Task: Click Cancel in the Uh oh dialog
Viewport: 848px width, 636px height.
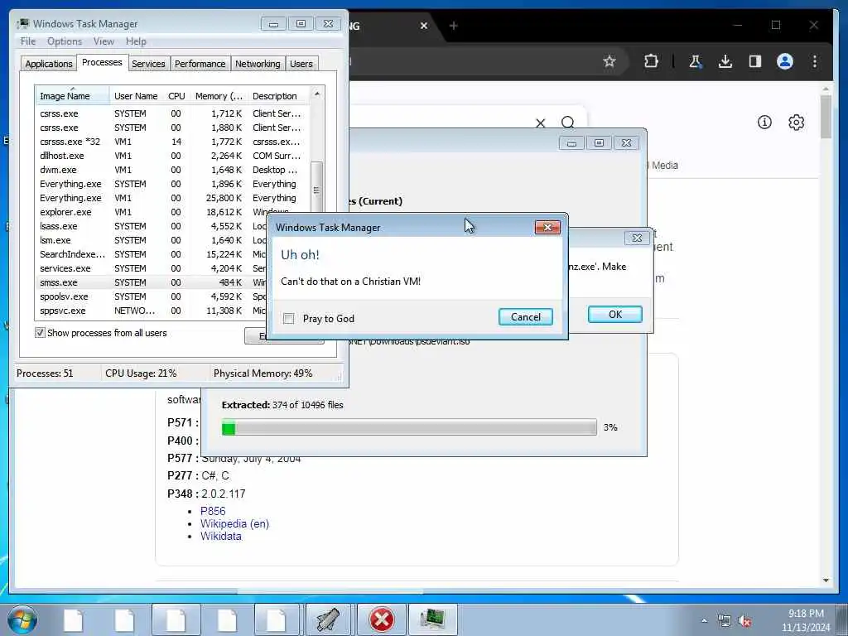Action: [x=525, y=317]
